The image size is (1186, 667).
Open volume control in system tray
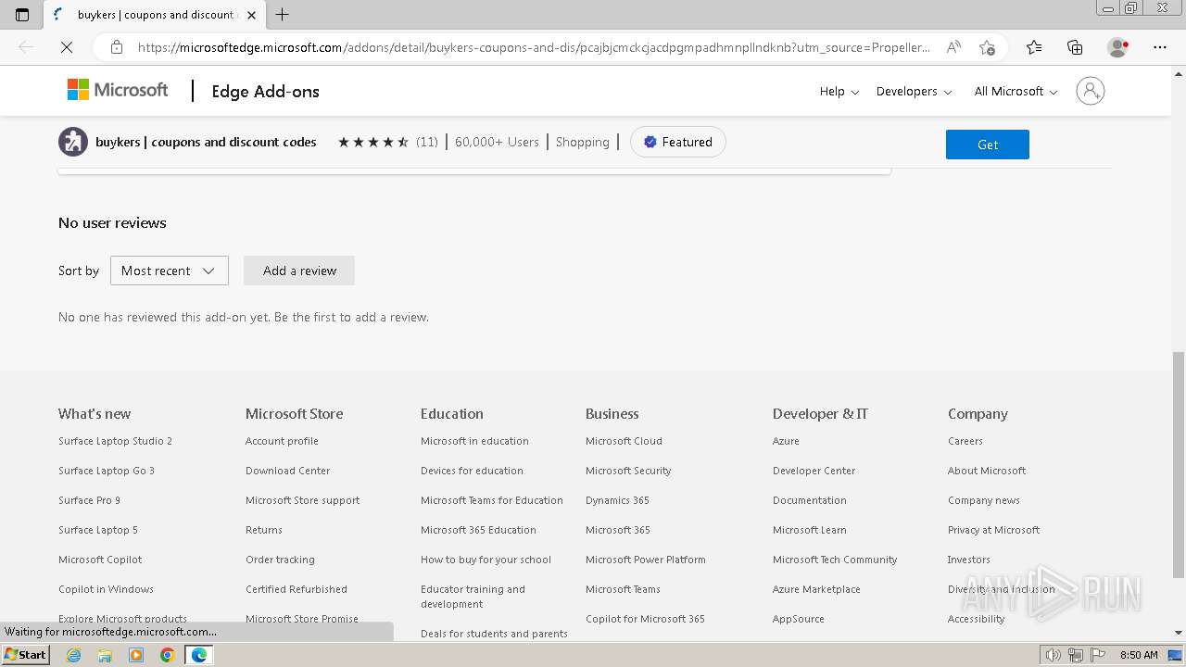pyautogui.click(x=1054, y=655)
